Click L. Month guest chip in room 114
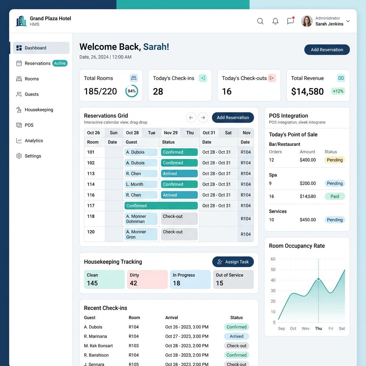 [141, 184]
